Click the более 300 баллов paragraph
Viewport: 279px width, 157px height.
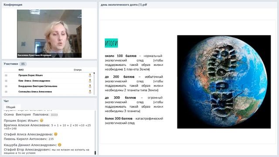tap(134, 121)
